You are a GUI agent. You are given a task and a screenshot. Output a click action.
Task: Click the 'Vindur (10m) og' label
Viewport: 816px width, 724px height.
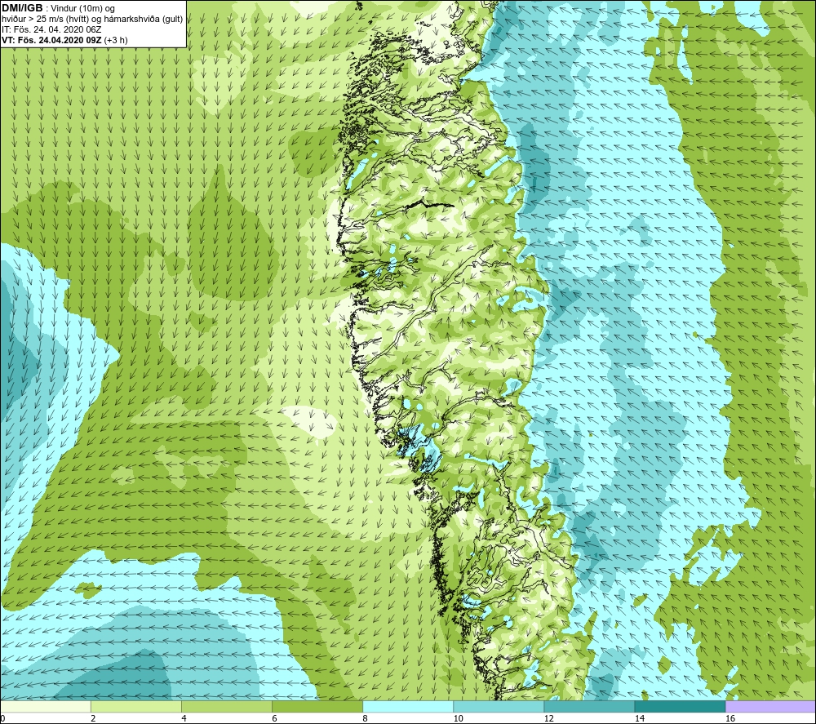click(x=82, y=9)
